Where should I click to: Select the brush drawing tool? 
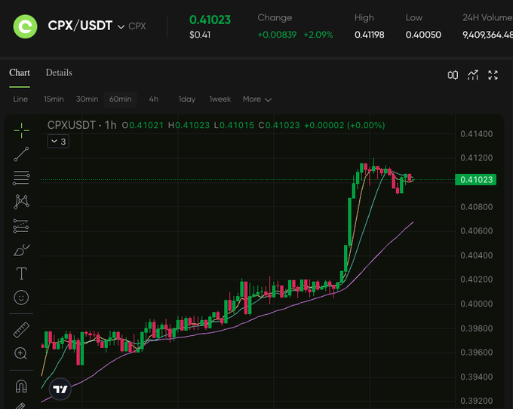point(22,250)
